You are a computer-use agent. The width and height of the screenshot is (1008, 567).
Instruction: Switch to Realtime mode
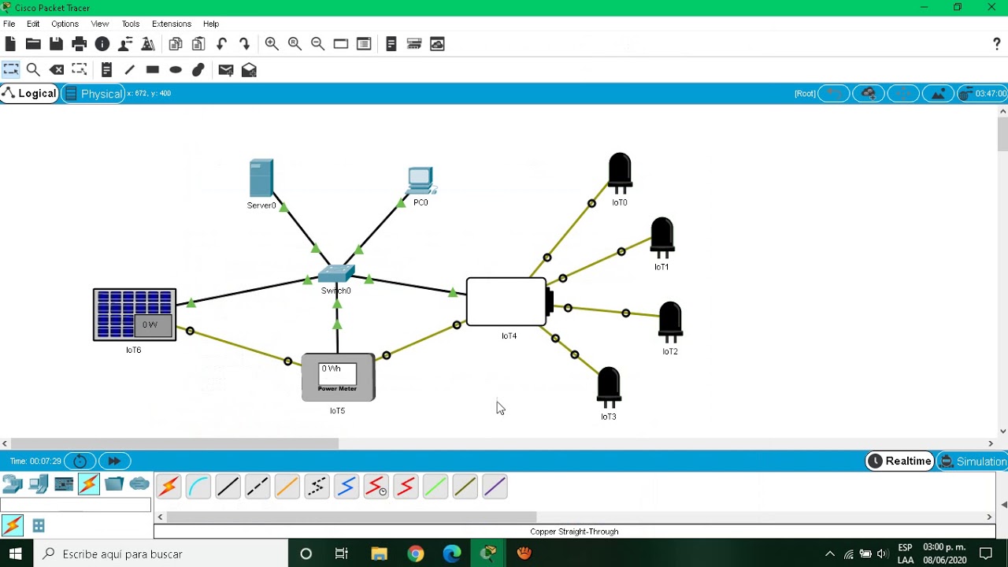(x=899, y=461)
